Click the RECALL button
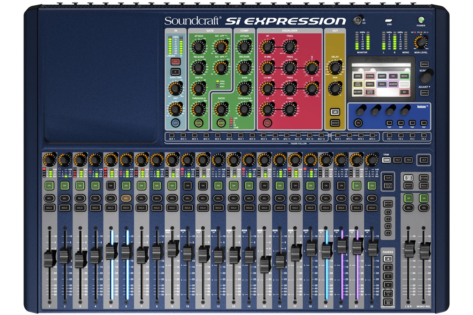This screenshot has height=315, width=473. [x=424, y=186]
